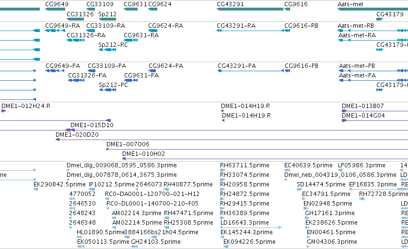Image resolution: width=408 pixels, height=249 pixels.
Task: Select EST label GM04306.3prime
Action: coord(332,242)
